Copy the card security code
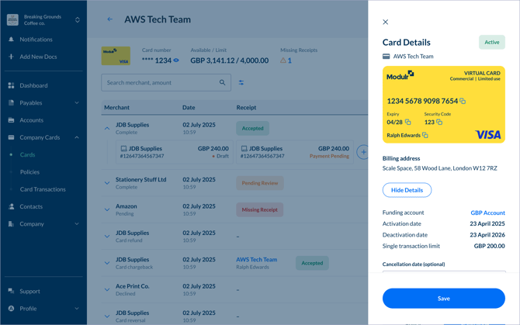Viewport: 520px width, 325px height. (x=439, y=123)
